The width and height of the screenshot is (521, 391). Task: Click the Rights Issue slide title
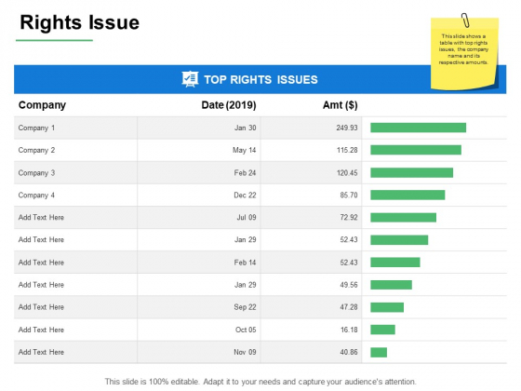tap(79, 22)
